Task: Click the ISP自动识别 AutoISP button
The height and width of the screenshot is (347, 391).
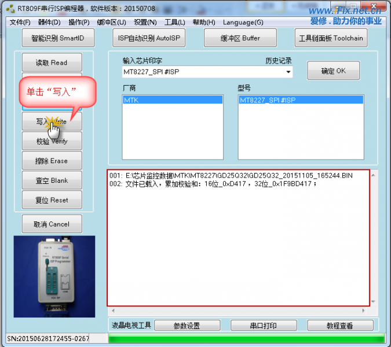Action: [149, 38]
